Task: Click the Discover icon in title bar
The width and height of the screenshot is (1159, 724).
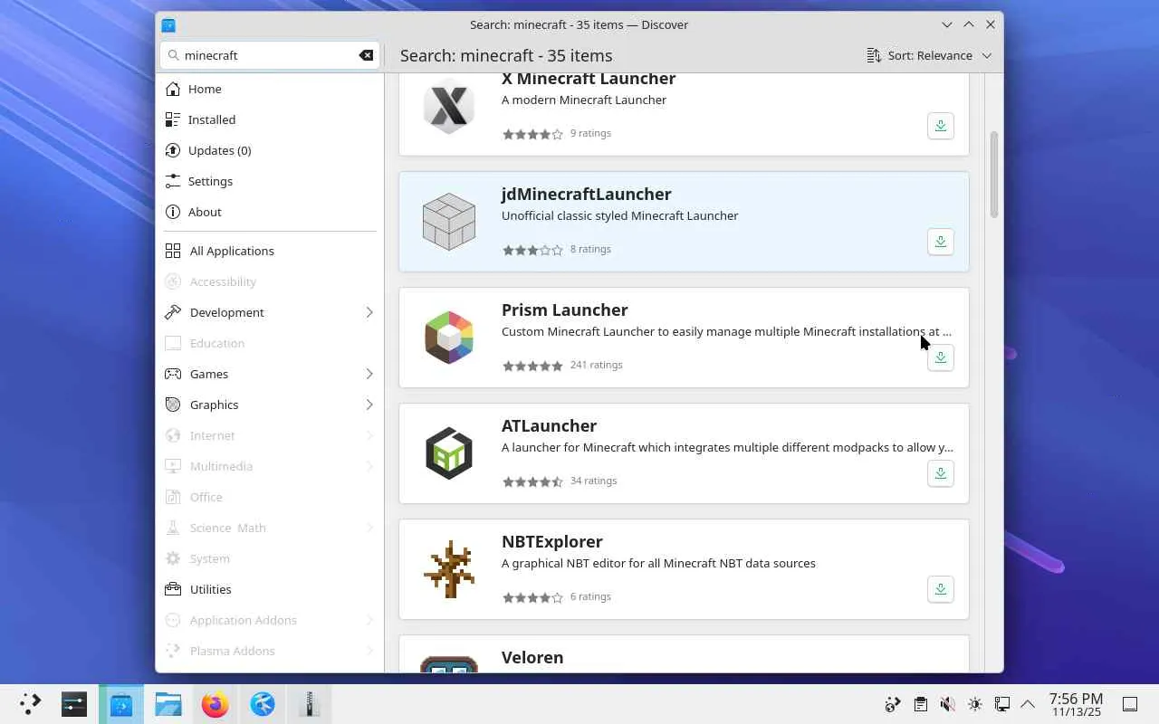Action: click(x=168, y=25)
